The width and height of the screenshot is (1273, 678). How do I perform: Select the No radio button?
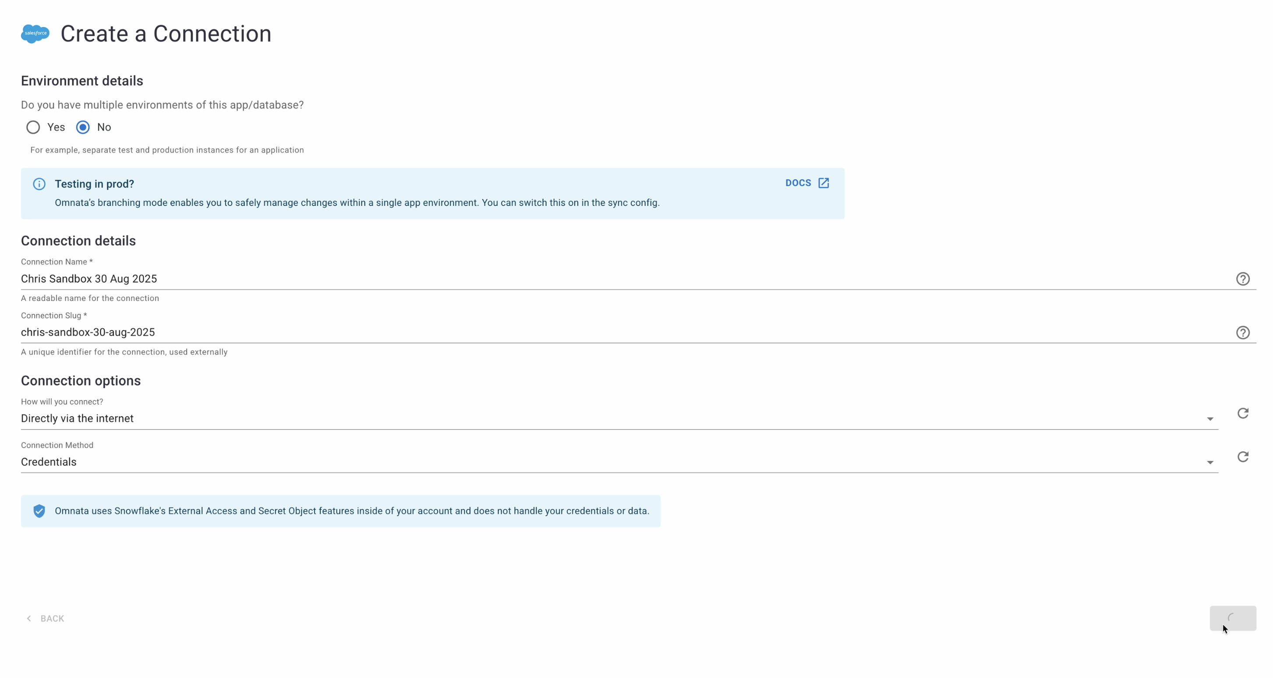[x=83, y=127]
